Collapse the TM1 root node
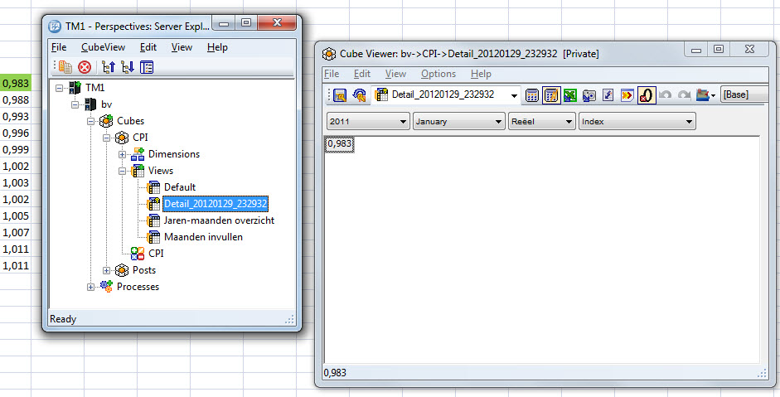The height and width of the screenshot is (397, 780). click(59, 88)
